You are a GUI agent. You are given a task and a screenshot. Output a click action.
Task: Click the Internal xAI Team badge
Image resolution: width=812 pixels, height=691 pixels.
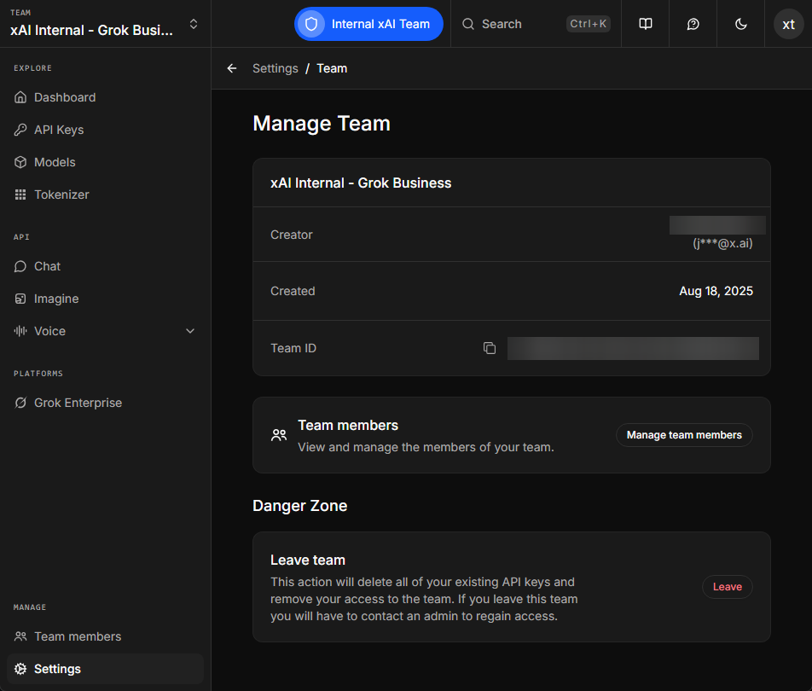[x=368, y=24]
